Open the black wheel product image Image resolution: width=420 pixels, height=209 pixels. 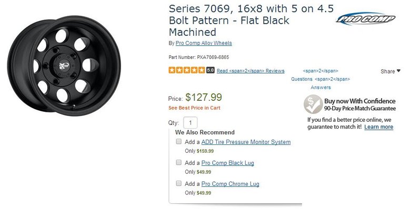point(64,66)
